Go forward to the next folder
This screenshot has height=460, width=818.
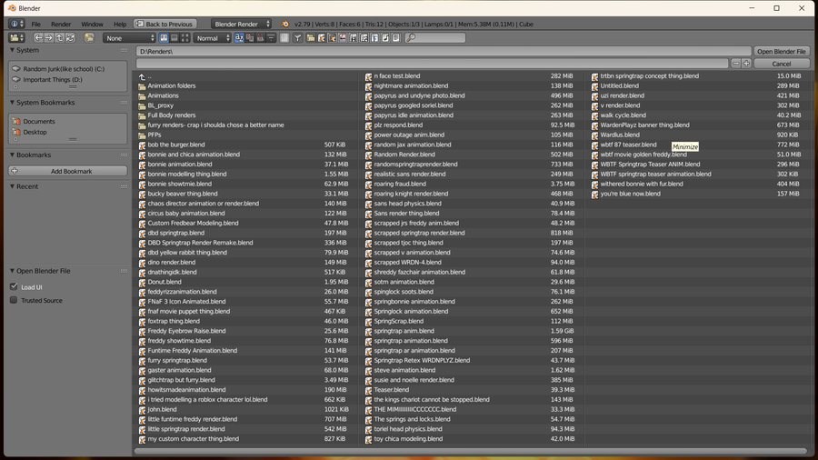pyautogui.click(x=48, y=38)
